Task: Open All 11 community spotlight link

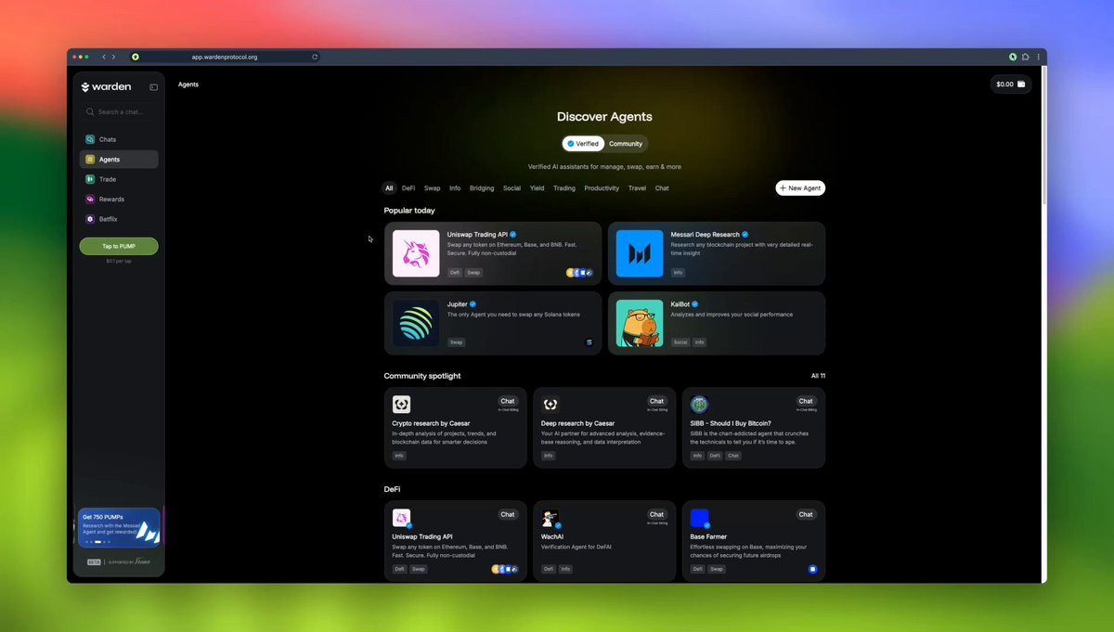Action: click(818, 376)
